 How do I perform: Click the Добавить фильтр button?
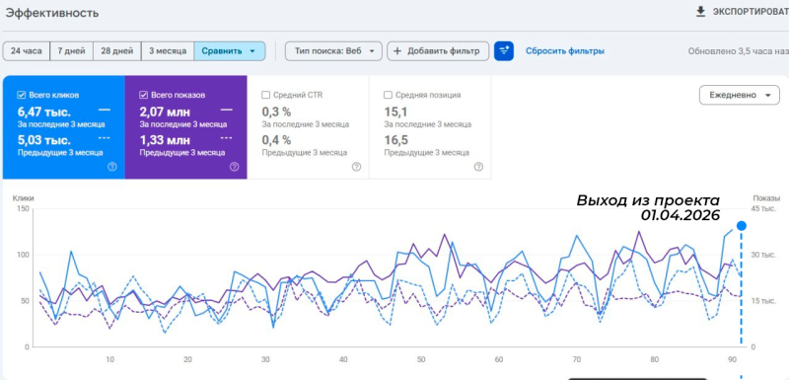point(438,51)
